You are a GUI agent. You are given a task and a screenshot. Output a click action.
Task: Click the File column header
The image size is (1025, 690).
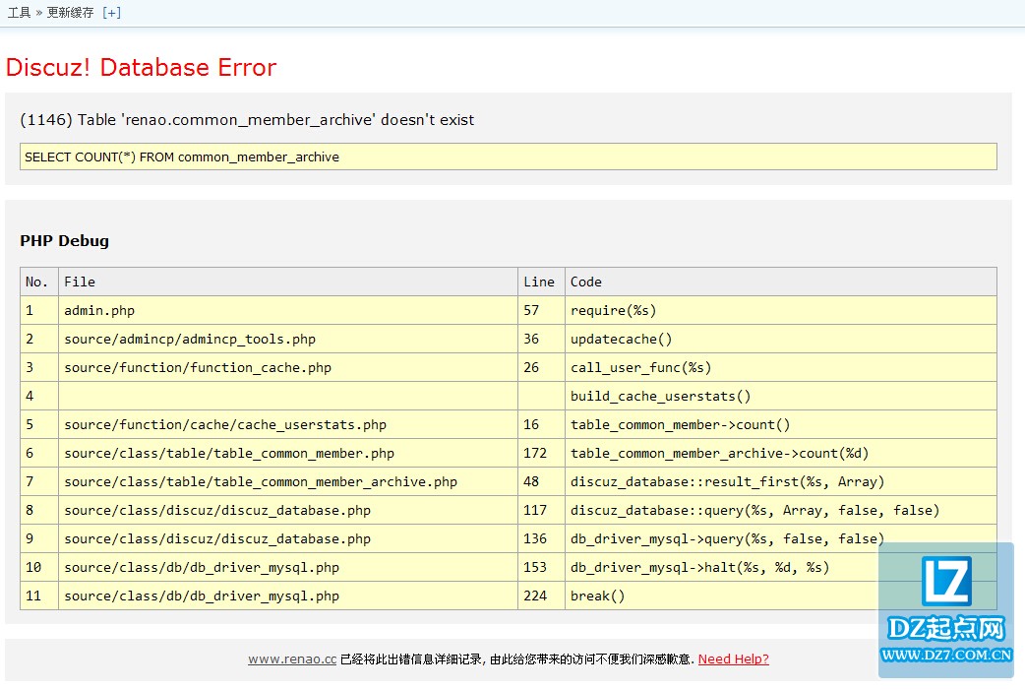coord(288,282)
